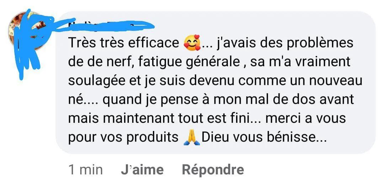384x189 pixels.
Task: Like the comment with J'aime
Action: pyautogui.click(x=142, y=170)
